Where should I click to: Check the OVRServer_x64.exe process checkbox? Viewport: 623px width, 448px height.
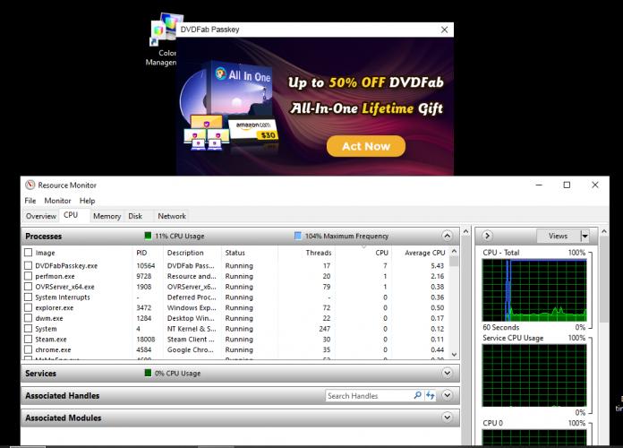(x=29, y=287)
